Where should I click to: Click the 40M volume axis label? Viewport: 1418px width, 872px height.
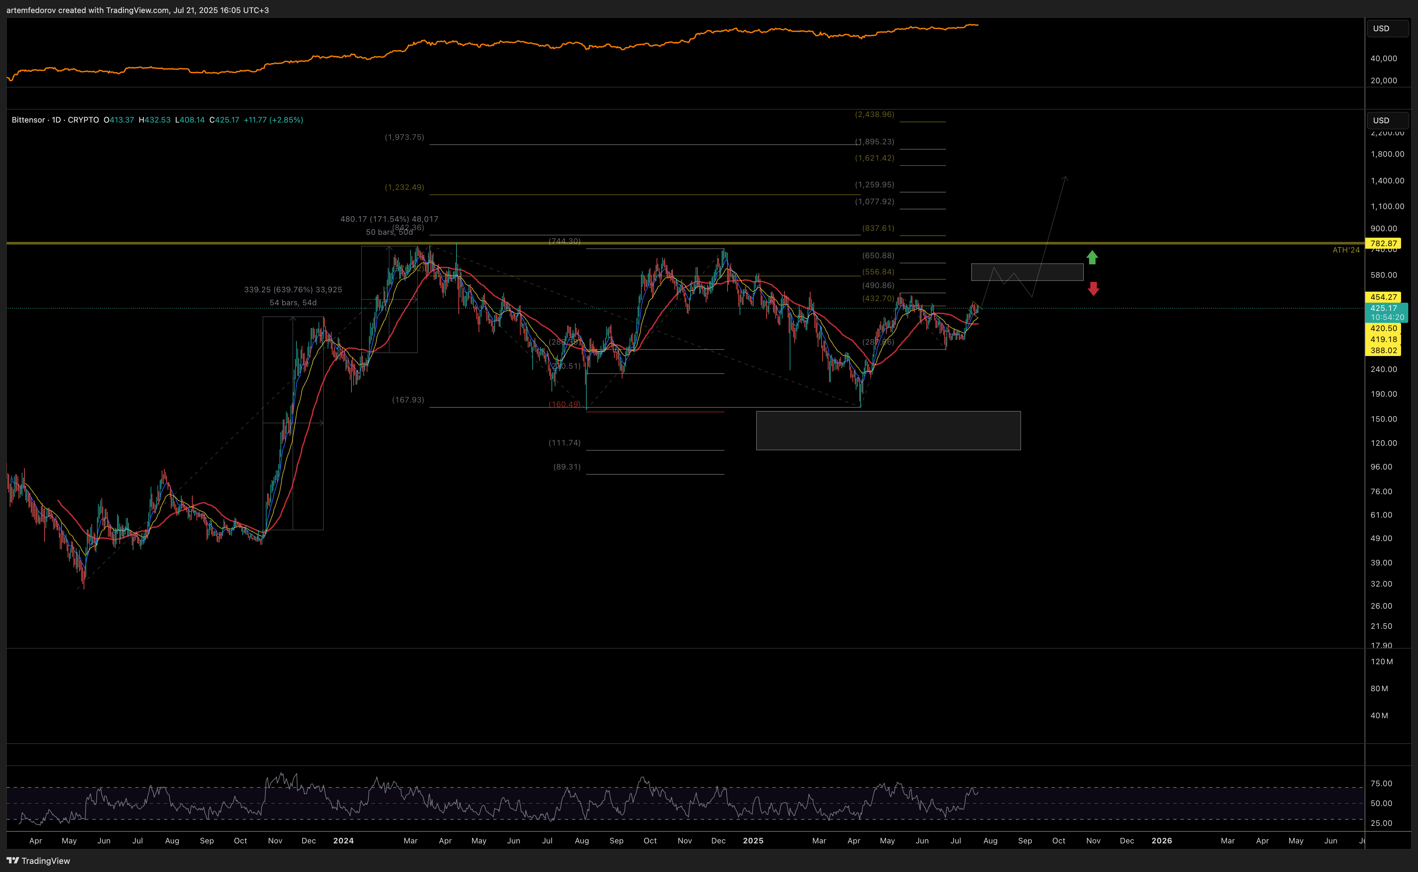[x=1379, y=715]
